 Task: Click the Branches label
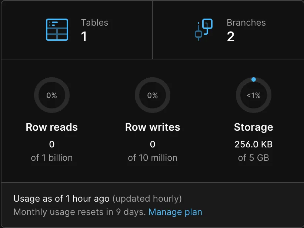coord(246,23)
